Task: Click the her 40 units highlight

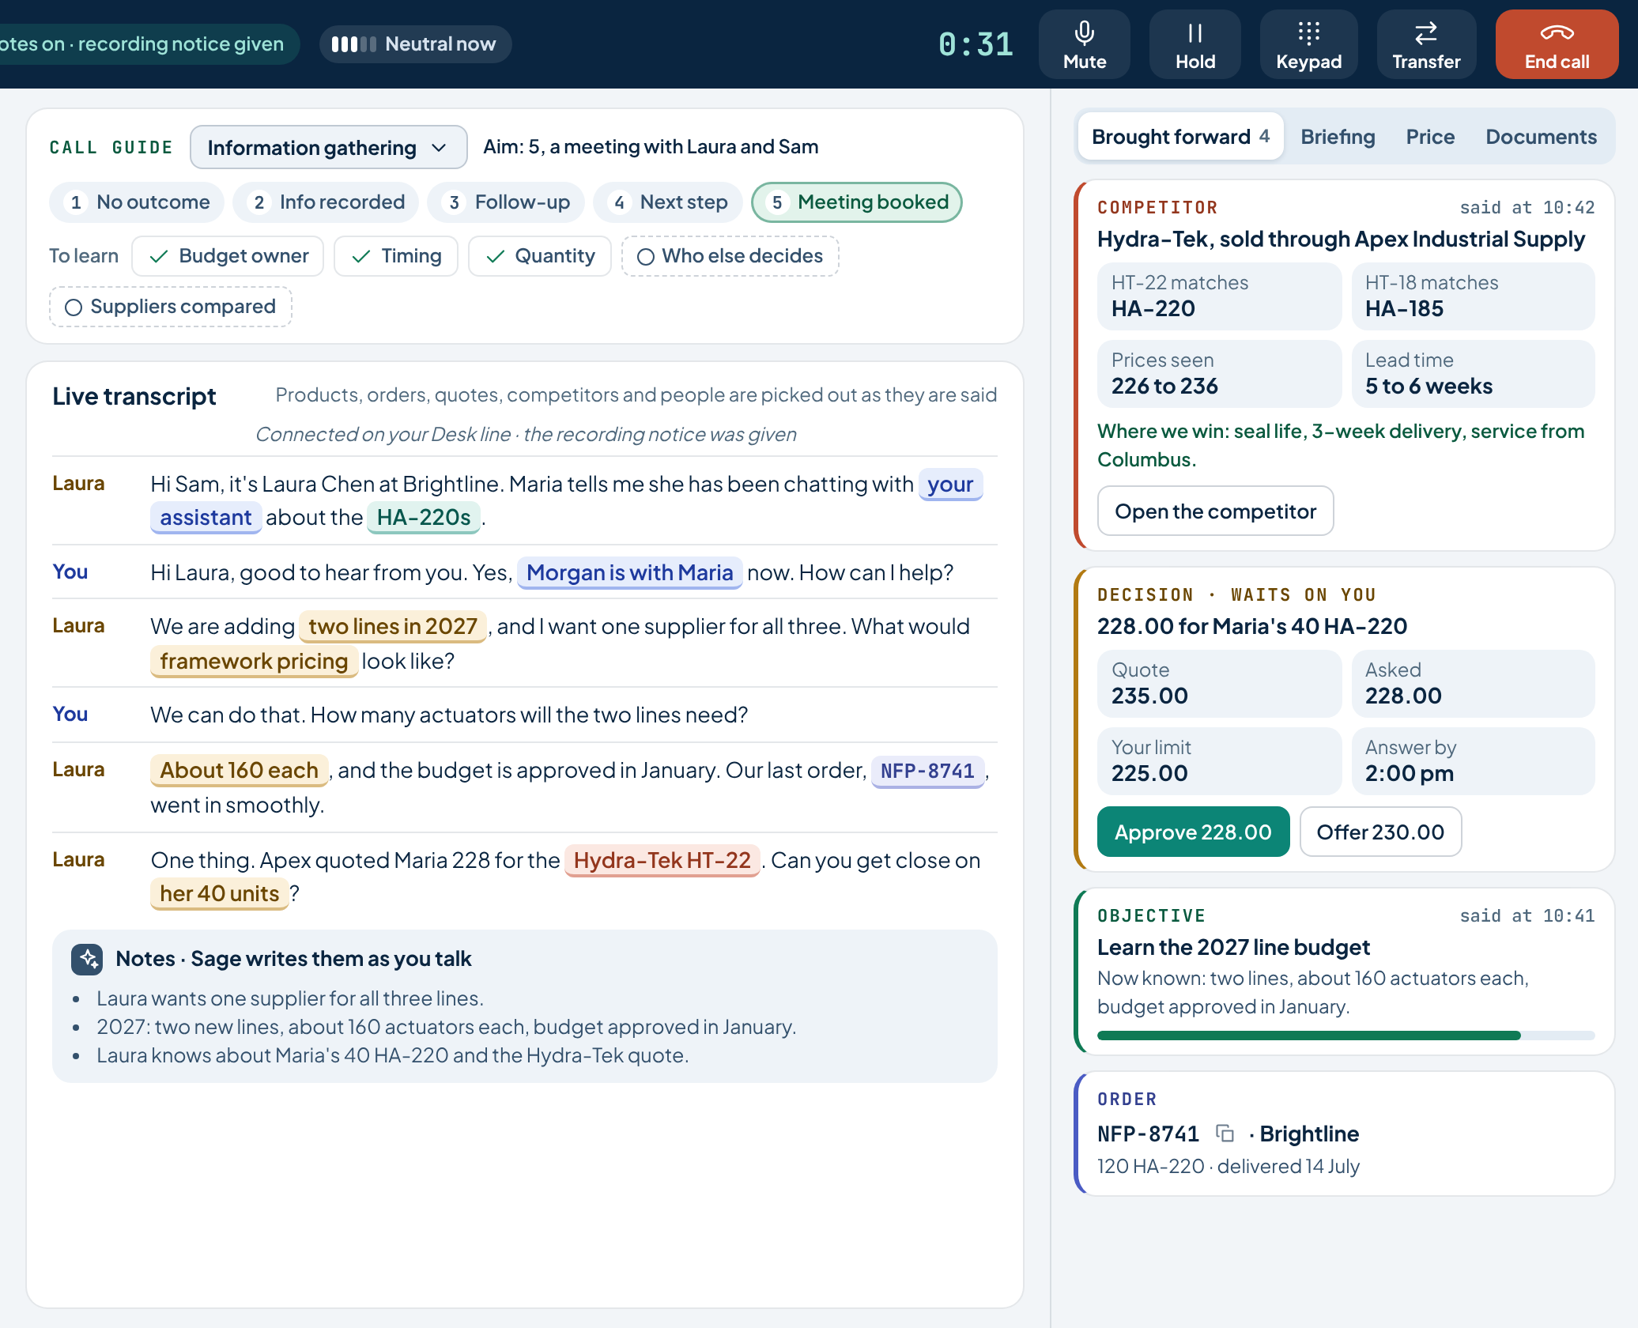Action: (x=219, y=894)
